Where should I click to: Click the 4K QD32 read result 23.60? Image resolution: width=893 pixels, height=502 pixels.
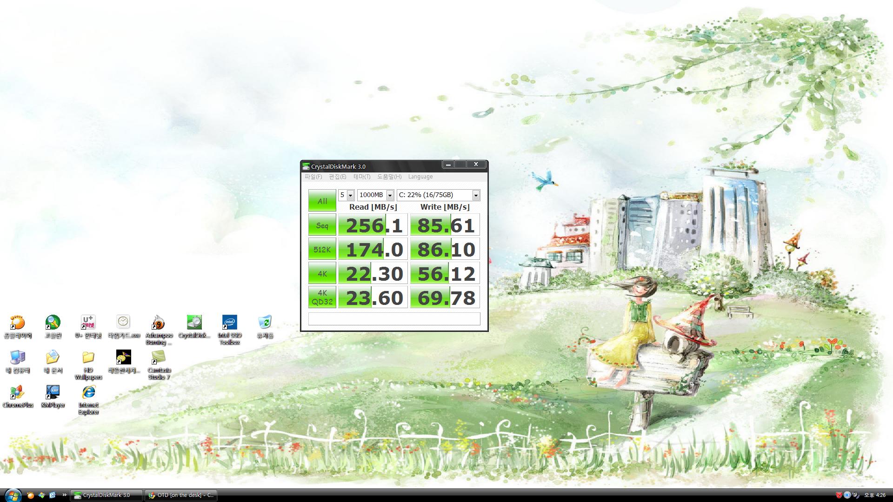pos(373,297)
